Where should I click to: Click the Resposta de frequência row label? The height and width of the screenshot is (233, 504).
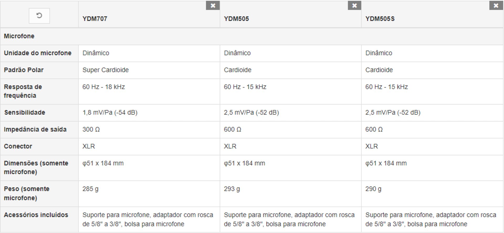[x=23, y=91]
